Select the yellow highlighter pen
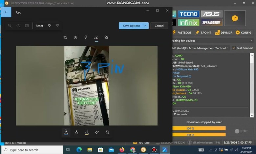Screen dimensions: 256x154 pyautogui.click(x=87, y=132)
